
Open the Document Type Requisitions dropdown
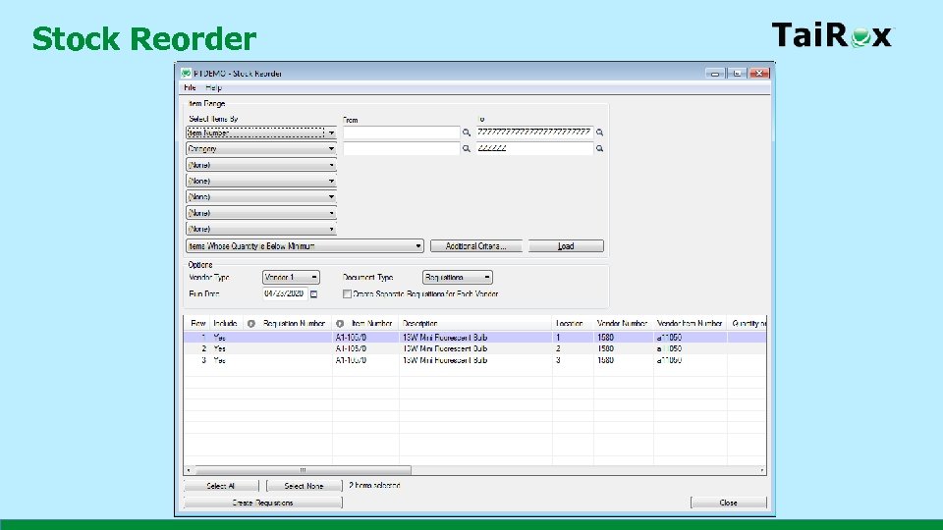pyautogui.click(x=487, y=278)
